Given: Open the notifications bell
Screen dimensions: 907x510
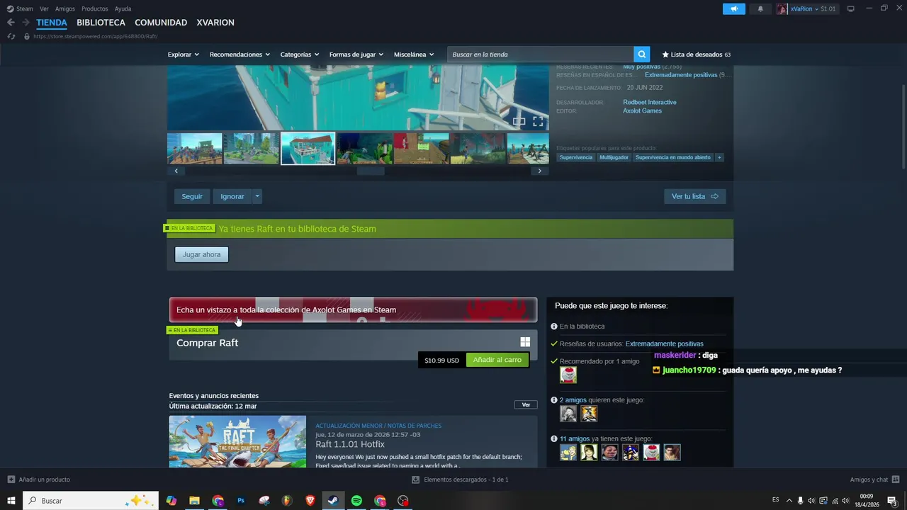Looking at the screenshot, I should click(x=760, y=8).
